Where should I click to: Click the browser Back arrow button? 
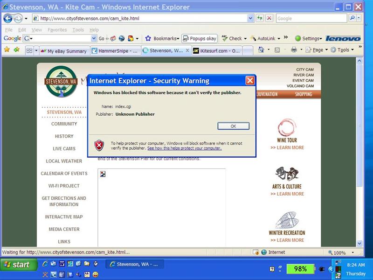(8, 18)
